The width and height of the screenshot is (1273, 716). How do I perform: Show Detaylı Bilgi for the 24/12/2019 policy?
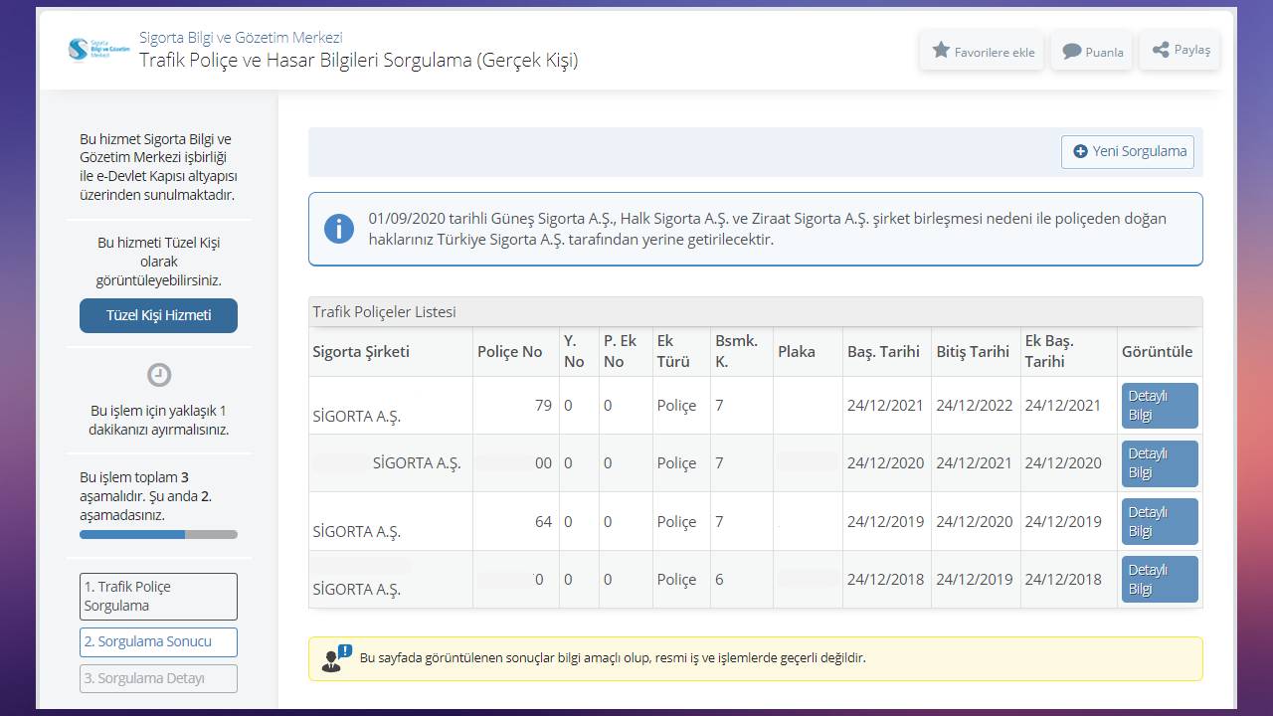coord(1159,521)
